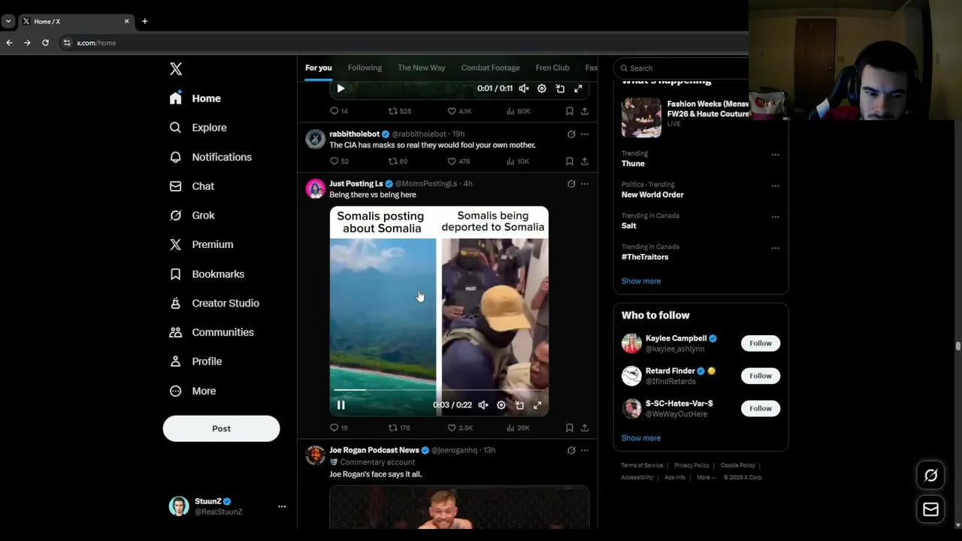Play the top video
This screenshot has width=962, height=541.
coord(340,89)
